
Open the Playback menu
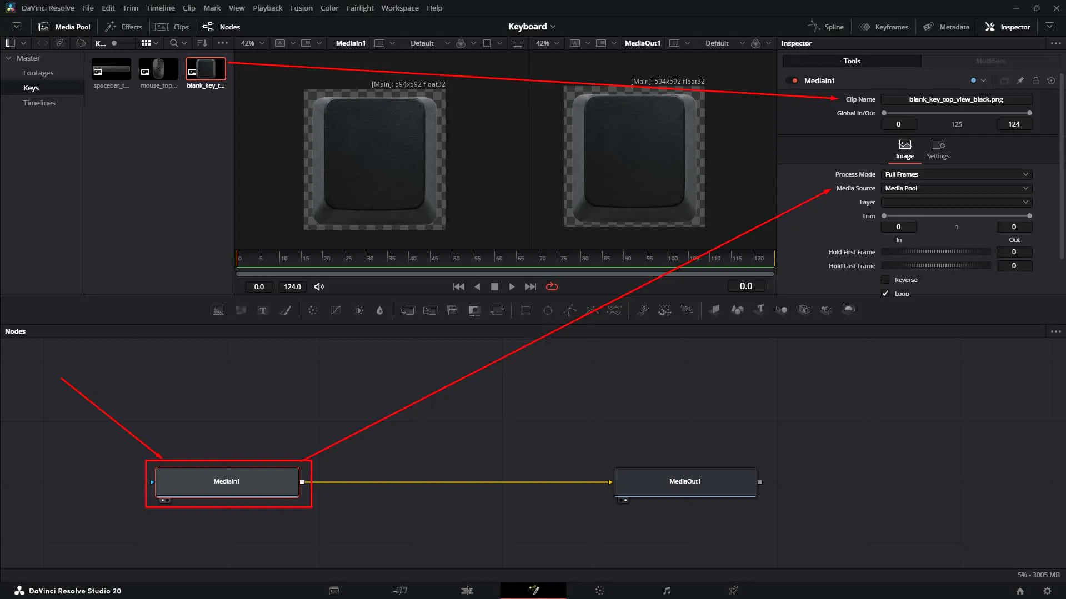tap(267, 8)
